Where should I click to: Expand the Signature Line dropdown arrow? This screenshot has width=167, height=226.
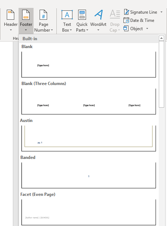[x=161, y=12]
